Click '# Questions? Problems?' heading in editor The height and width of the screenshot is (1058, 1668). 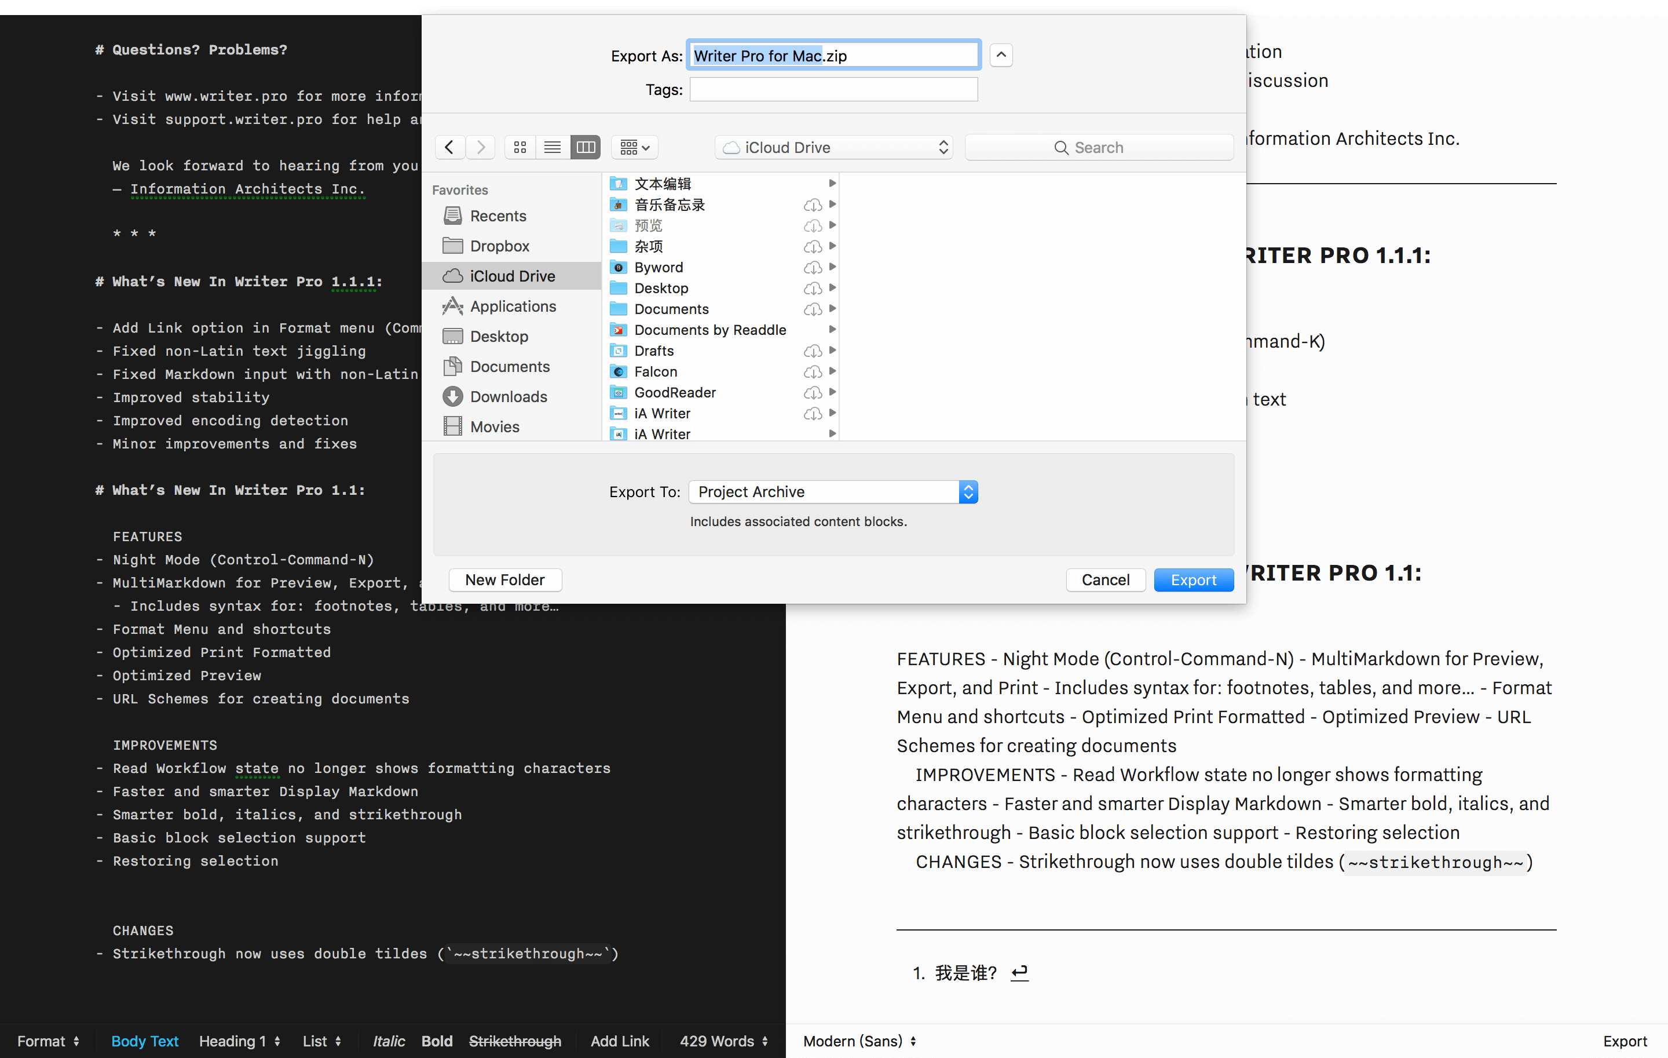(x=191, y=50)
